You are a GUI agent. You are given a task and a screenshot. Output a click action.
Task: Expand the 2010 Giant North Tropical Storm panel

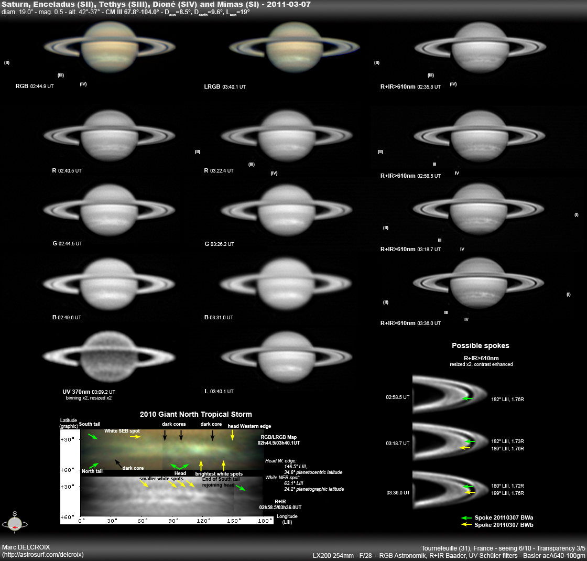(x=197, y=414)
